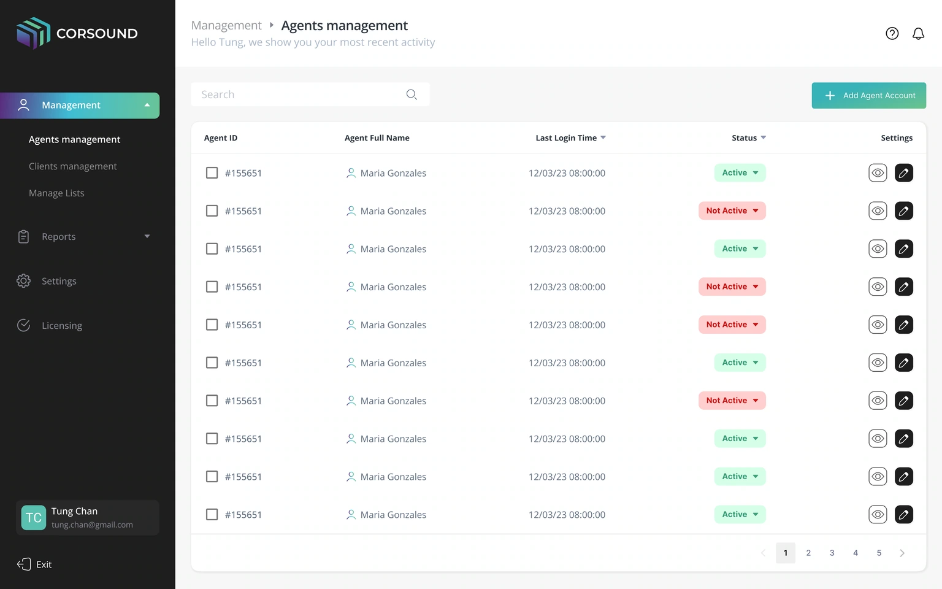Click the TC user avatar
This screenshot has width=942, height=589.
point(34,518)
